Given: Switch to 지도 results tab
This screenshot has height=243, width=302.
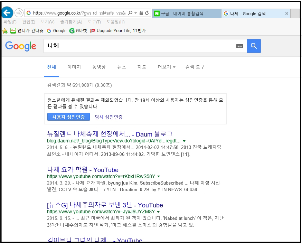Looking at the screenshot, I should click(x=142, y=67).
